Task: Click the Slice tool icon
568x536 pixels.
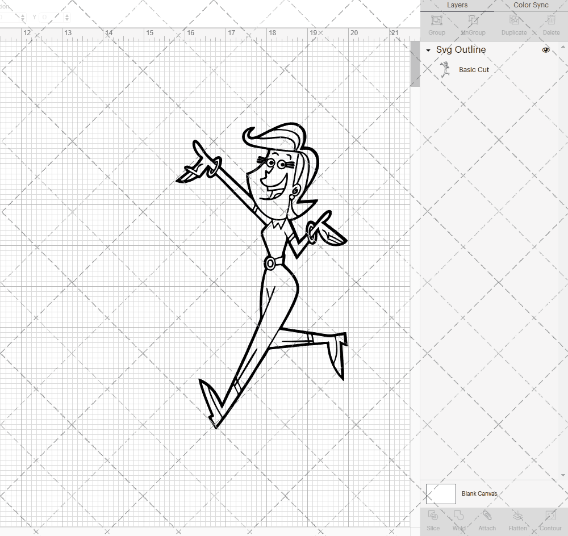Action: (433, 516)
